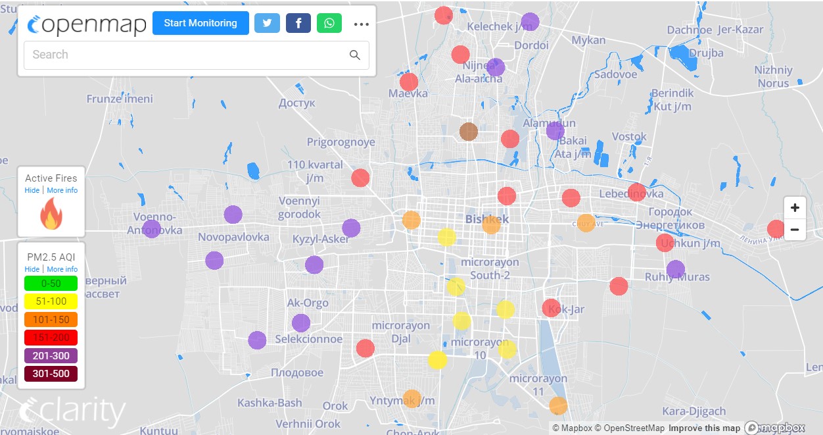The height and width of the screenshot is (435, 823).
Task: Share the map on Facebook
Action: (298, 23)
